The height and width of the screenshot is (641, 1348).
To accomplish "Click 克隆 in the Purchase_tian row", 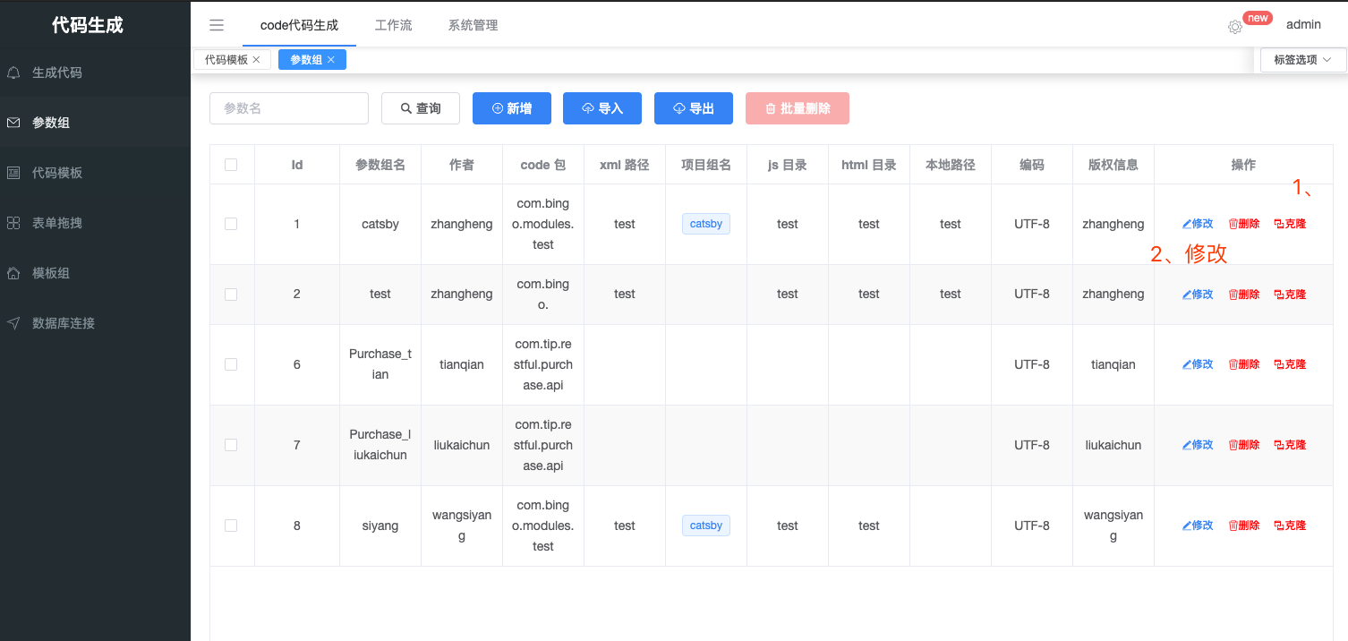I will (x=1290, y=364).
